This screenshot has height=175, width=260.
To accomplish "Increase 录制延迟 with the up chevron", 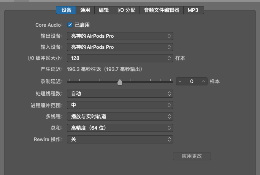I will coord(203,82).
